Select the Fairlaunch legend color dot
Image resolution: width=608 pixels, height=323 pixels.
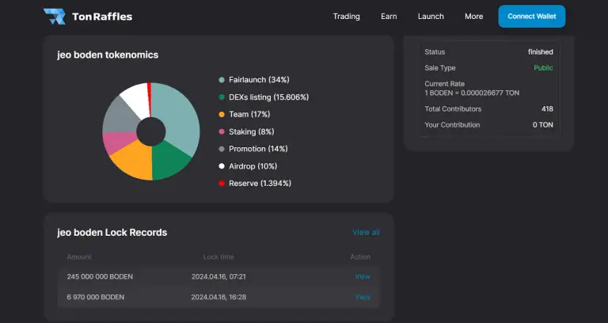click(222, 80)
